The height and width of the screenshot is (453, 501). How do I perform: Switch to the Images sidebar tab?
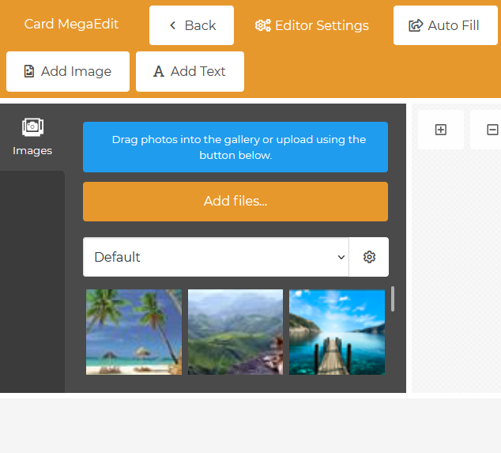click(x=32, y=136)
